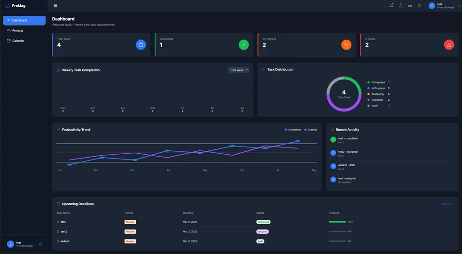Click the orange In Progress pulse icon
Viewport: 462px width, 254px height.
point(346,45)
